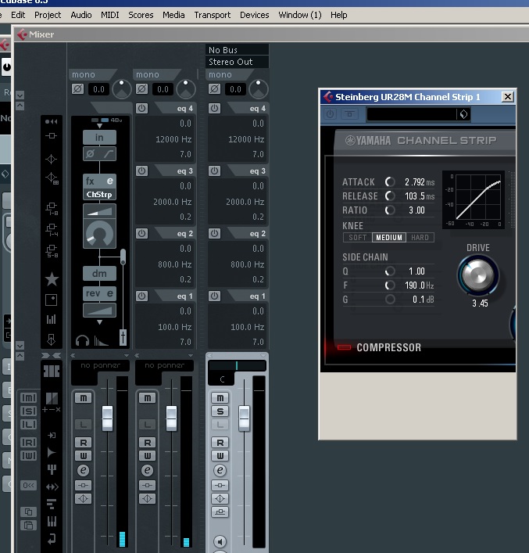Select Stereo Out output routing
The height and width of the screenshot is (553, 529).
coord(238,62)
